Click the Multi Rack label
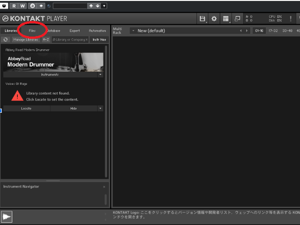The height and width of the screenshot is (225, 300). coord(117,31)
